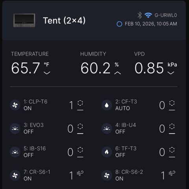This screenshot has height=189, width=189.
Task: Open the Tent (2×4) title
Action: 64,20
